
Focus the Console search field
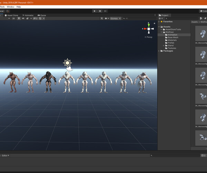pos(175,155)
